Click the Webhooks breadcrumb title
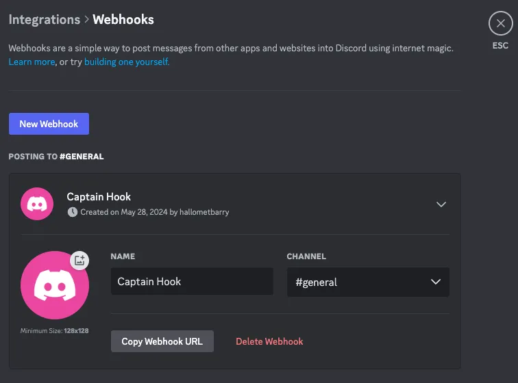 click(123, 19)
